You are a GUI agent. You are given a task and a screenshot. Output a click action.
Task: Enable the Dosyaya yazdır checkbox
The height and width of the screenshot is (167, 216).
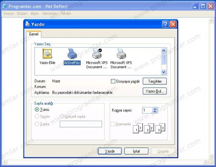(113, 81)
